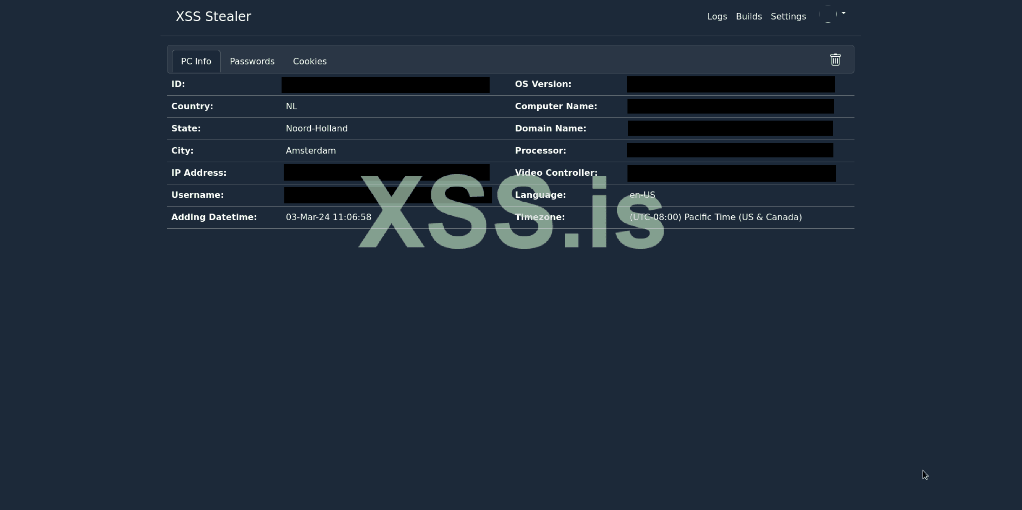This screenshot has height=510, width=1022.
Task: Click the OS Version: label
Action: click(543, 84)
